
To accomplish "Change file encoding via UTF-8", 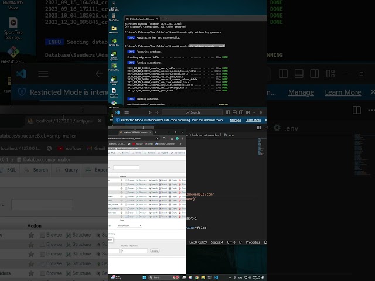I will pyautogui.click(x=231, y=242).
